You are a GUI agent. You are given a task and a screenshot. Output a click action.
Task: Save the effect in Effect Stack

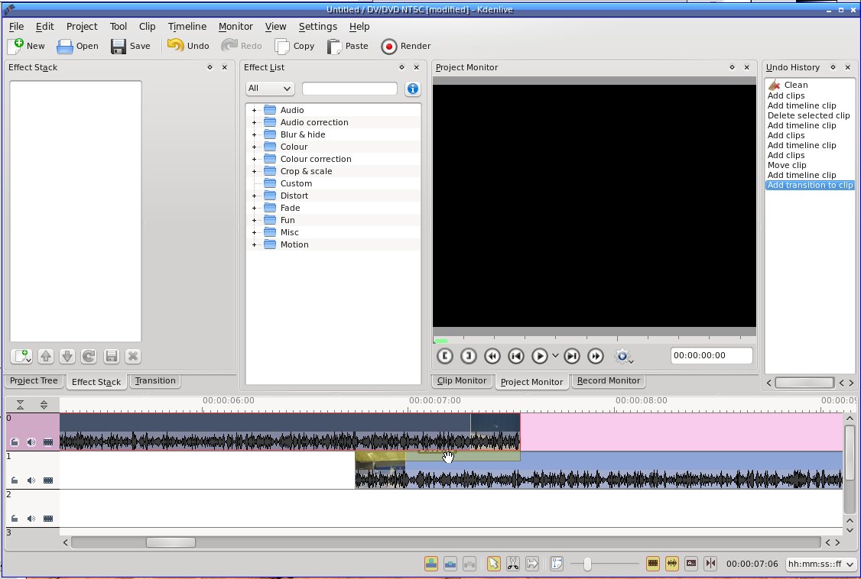tap(111, 357)
